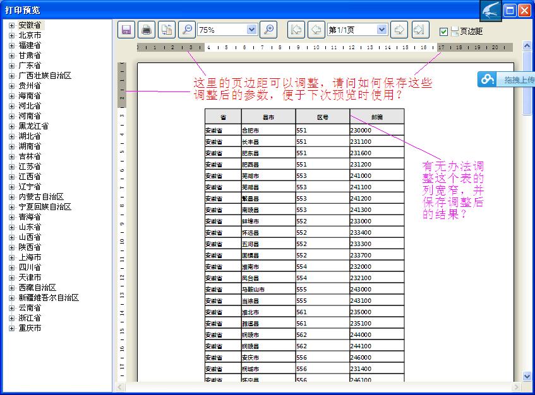Click the vertical scrollbar down arrow
Viewport: 535px width, 395px height.
tap(528, 376)
